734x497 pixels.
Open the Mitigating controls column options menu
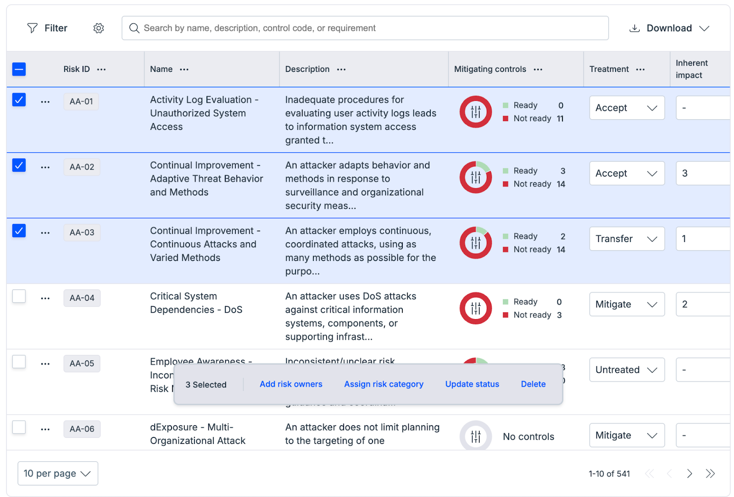(538, 69)
